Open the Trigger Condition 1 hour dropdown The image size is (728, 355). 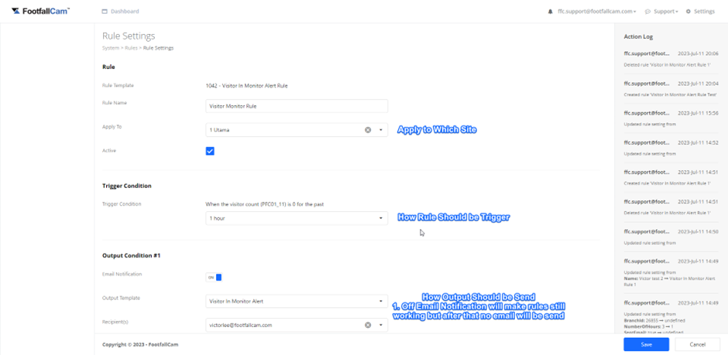click(296, 218)
